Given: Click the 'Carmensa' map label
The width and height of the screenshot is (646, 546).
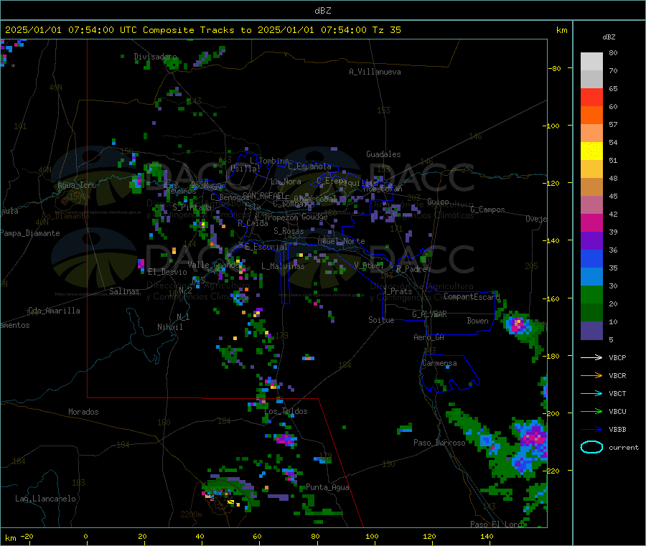Looking at the screenshot, I should click(x=439, y=363).
